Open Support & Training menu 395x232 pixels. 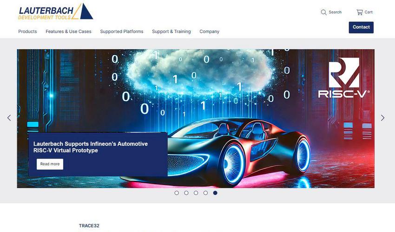171,32
